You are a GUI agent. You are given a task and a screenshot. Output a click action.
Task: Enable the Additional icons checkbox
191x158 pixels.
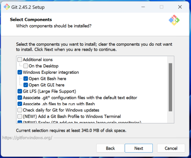[20, 60]
